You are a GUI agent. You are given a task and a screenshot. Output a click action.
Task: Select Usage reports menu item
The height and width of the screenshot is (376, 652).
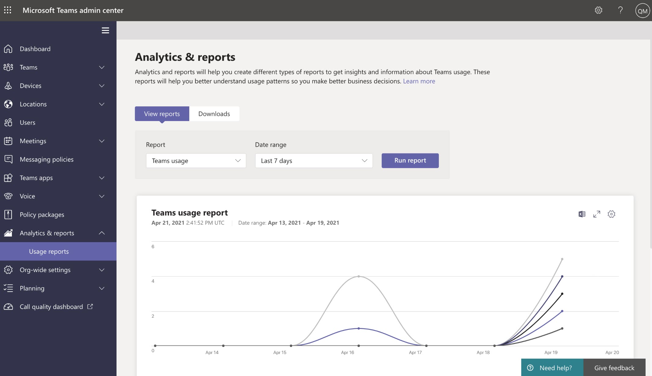click(49, 251)
